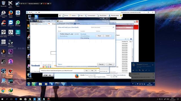
Task: Launch the WhatsApp desktop shortcut
Action: [18, 23]
